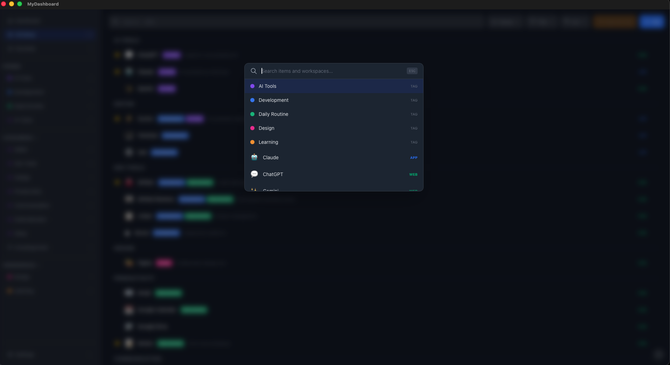Open the Claude APP result

pyautogui.click(x=333, y=157)
